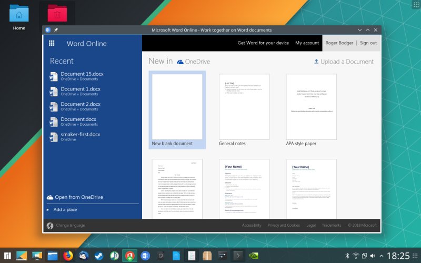The image size is (421, 263).
Task: Click the globe icon beside Change language
Action: [50, 226]
